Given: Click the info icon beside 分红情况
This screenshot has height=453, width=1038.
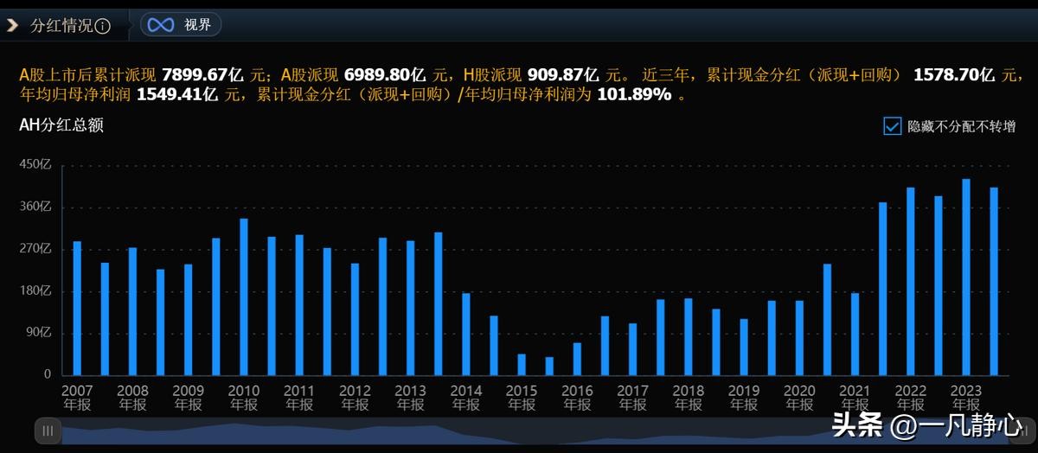Looking at the screenshot, I should (x=103, y=26).
